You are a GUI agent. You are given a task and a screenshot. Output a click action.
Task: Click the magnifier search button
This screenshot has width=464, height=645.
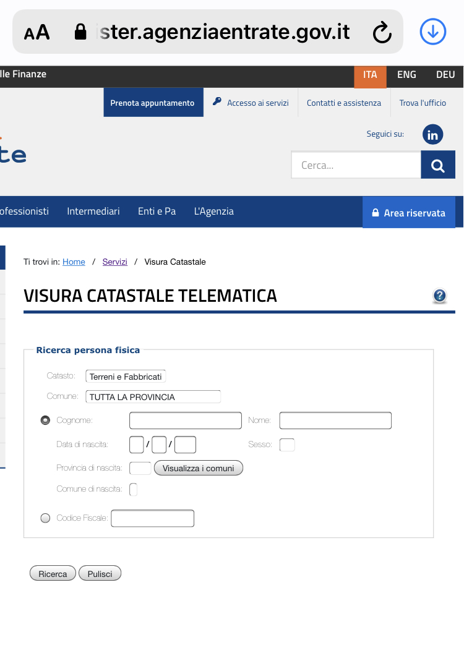[437, 165]
